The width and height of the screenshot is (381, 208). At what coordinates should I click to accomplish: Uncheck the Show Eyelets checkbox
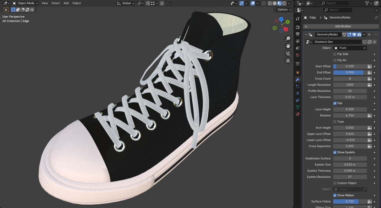[335, 152]
